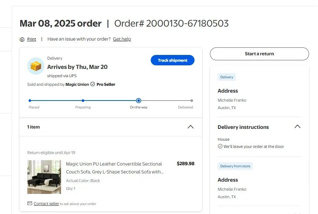
Task: Click the Preparing step dot on tracker
Action: [83, 101]
